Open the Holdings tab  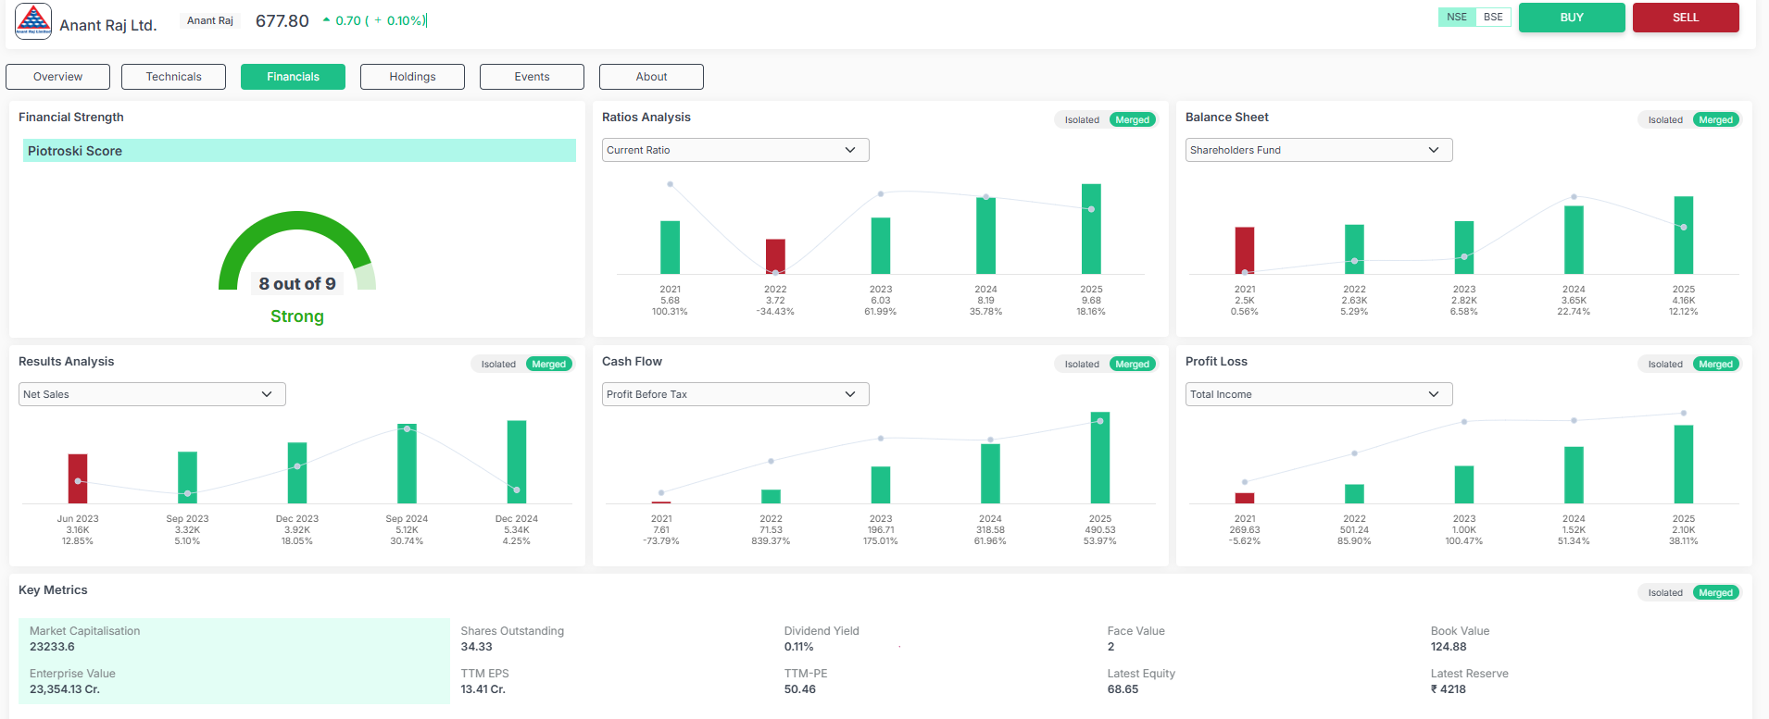(412, 77)
